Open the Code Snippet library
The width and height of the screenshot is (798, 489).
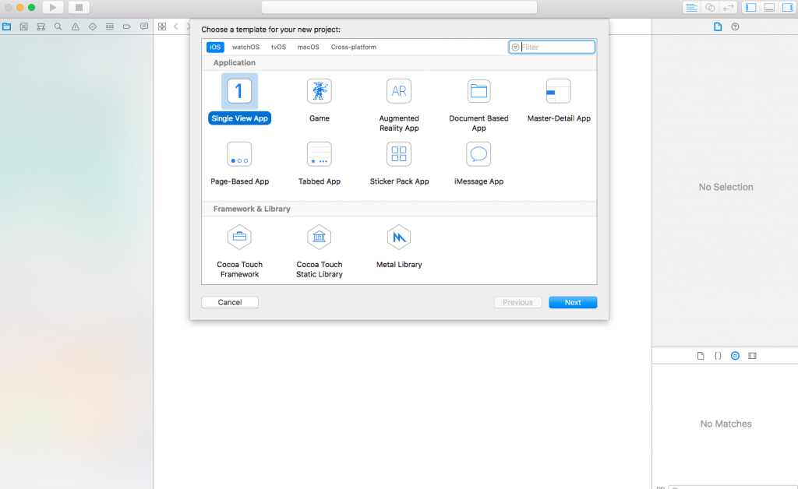point(718,356)
